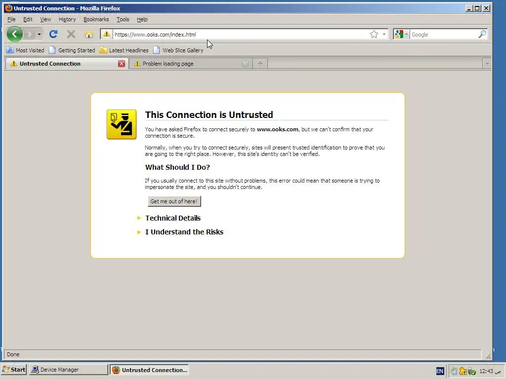
Task: Click the warning site identity icon in address bar
Action: pos(107,34)
